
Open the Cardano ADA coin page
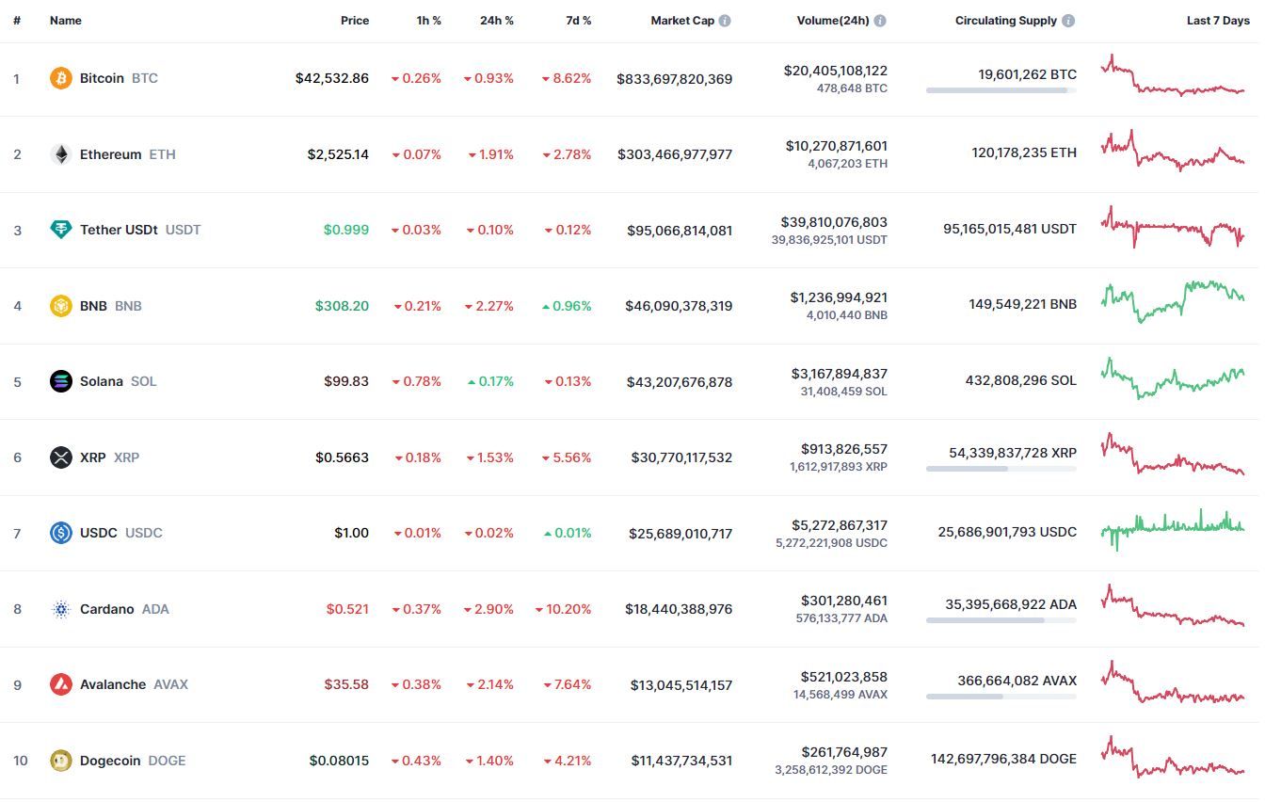(124, 609)
